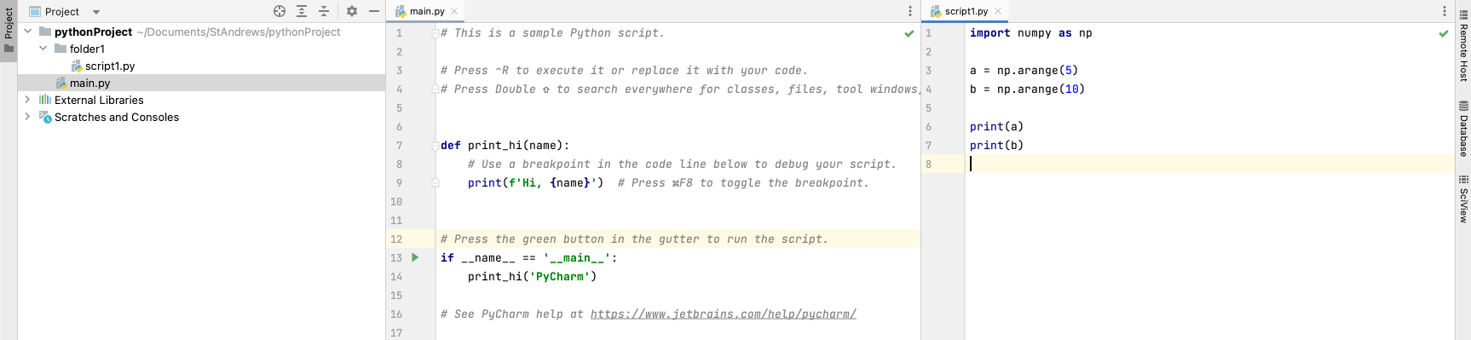Close the main.py tab

(x=454, y=11)
